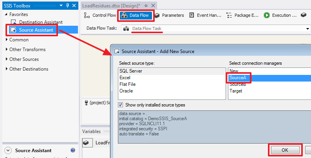
Task: Click the Parameters tab icon
Action: tap(157, 15)
